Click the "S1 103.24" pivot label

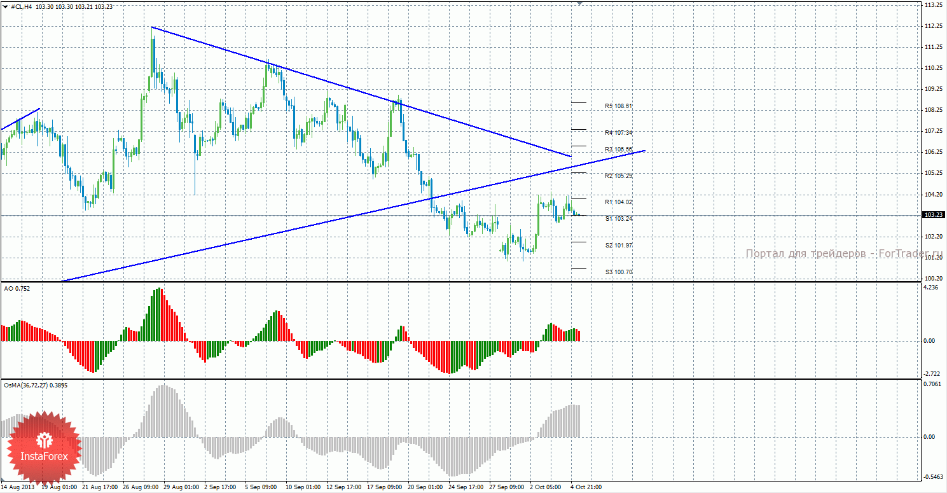(619, 218)
